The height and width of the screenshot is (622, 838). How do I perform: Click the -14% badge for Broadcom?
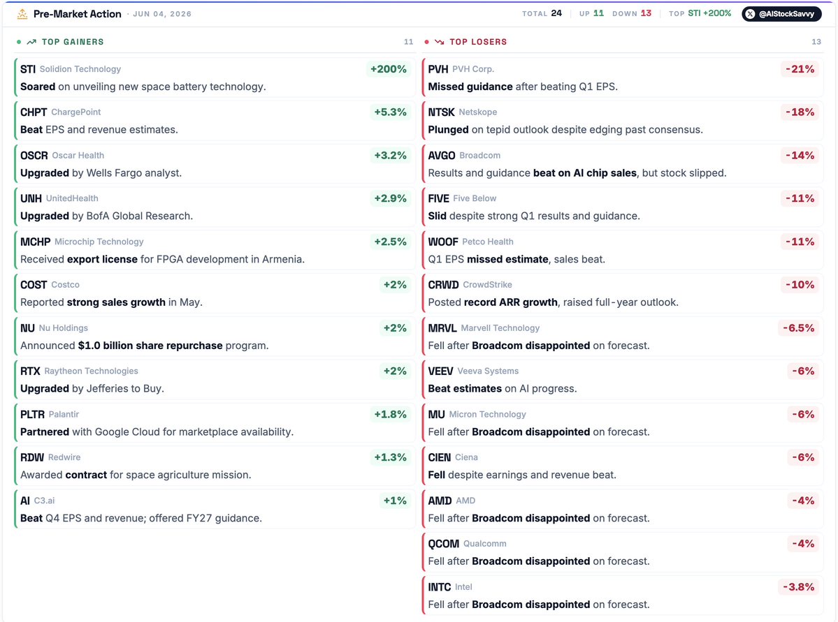[800, 156]
